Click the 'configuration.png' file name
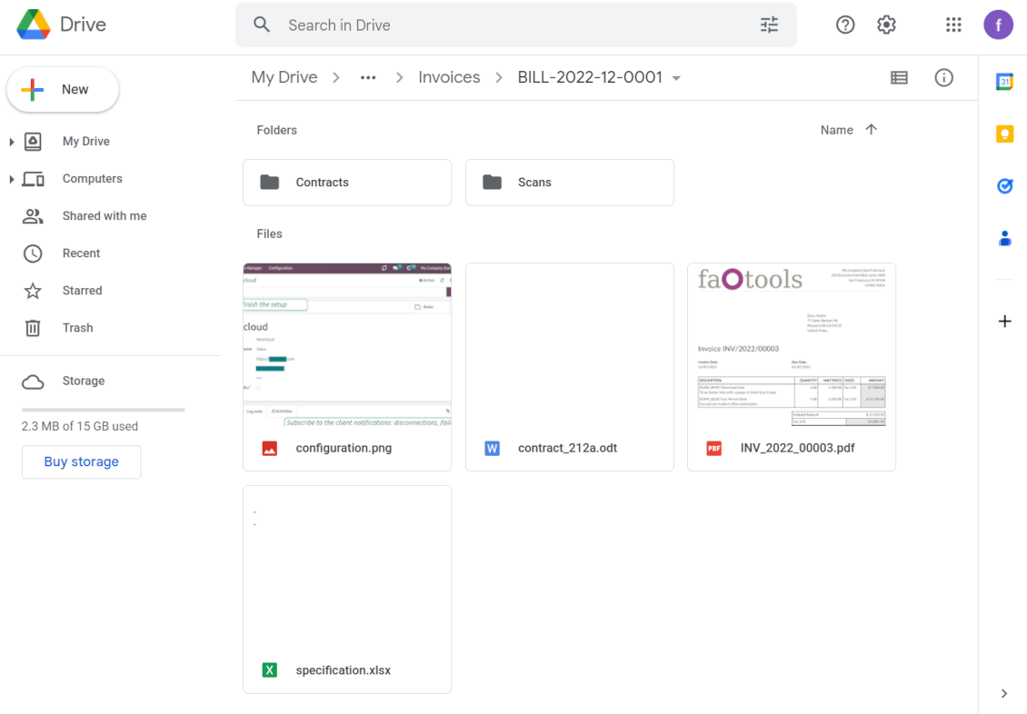 coord(344,449)
